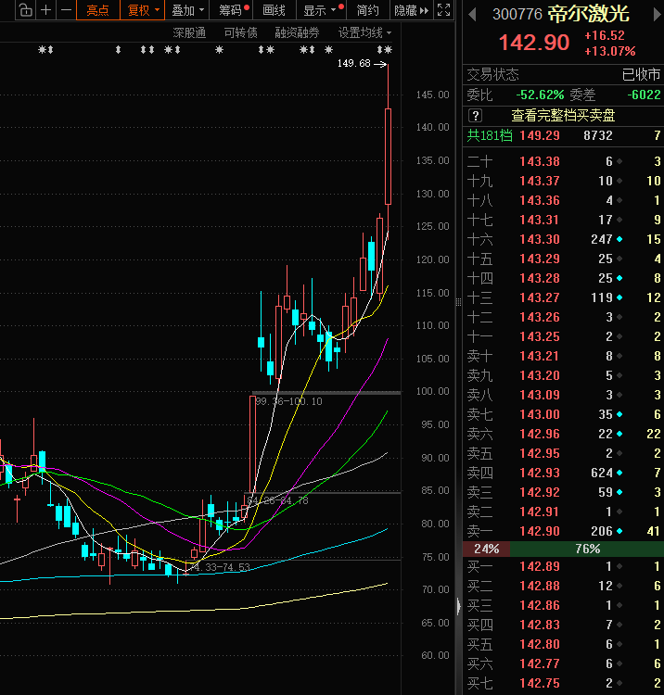Click the cyan diamond in the 卖四 row

(619, 473)
